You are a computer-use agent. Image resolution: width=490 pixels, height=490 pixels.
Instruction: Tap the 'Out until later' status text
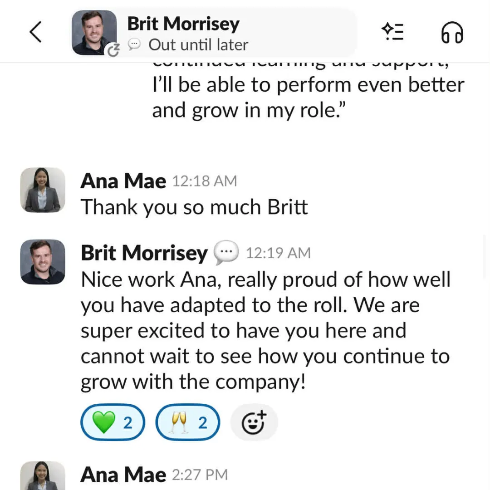click(198, 45)
